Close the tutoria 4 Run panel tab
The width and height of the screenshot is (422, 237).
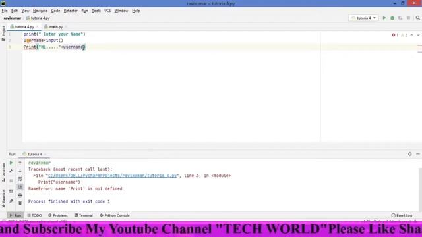click(45, 154)
